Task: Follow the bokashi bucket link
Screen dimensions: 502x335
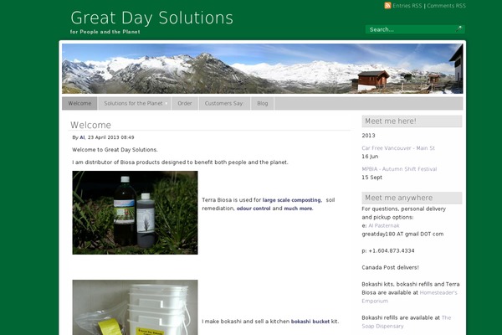Action: pos(310,322)
